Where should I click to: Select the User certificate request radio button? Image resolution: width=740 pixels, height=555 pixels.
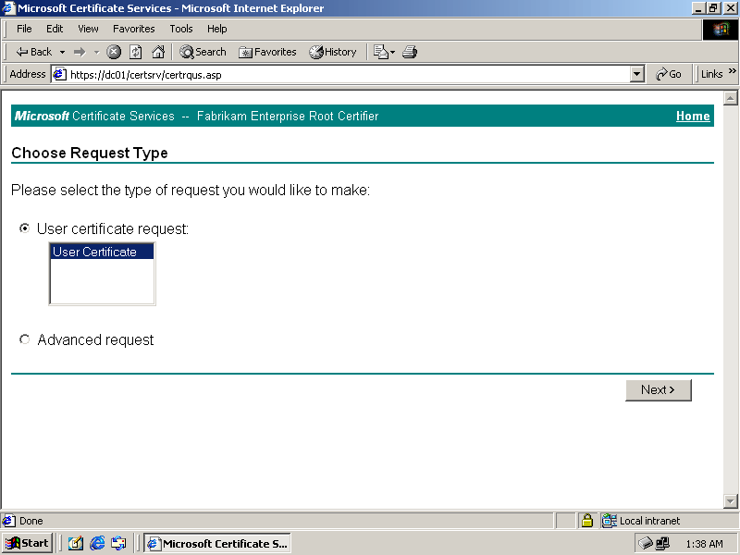(25, 228)
